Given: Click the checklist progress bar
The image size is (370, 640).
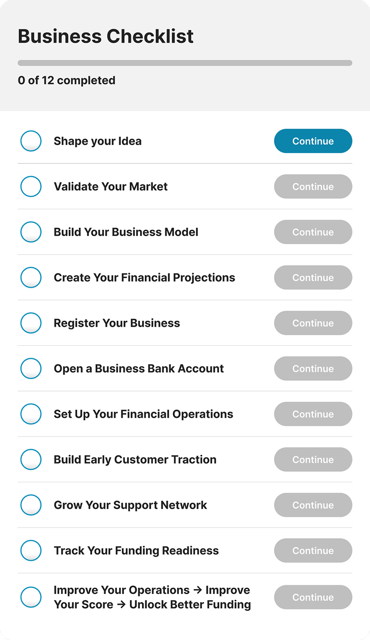Looking at the screenshot, I should [185, 63].
